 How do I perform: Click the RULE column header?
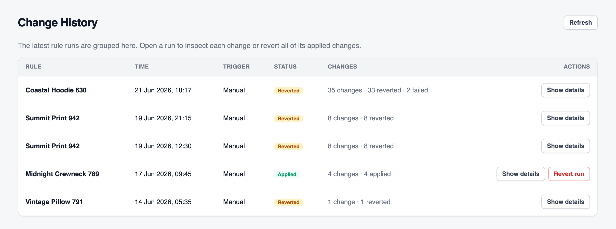33,67
